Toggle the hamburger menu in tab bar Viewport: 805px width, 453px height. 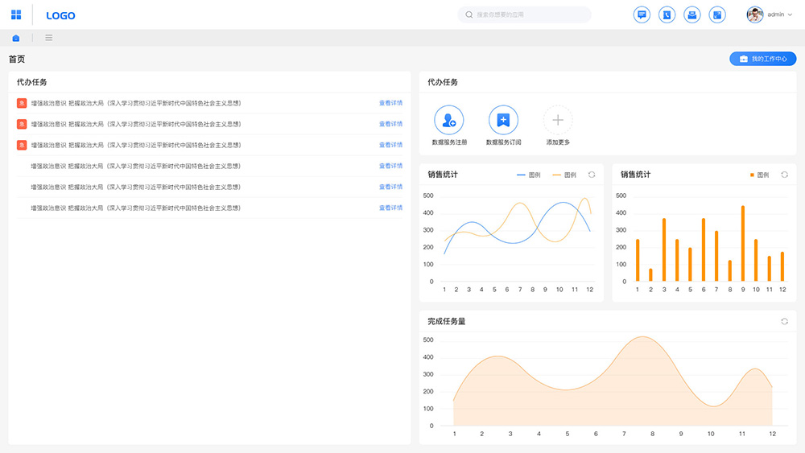(49, 38)
